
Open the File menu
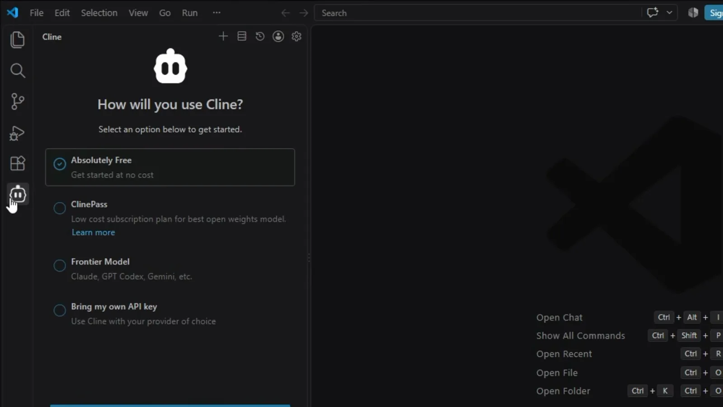[37, 13]
